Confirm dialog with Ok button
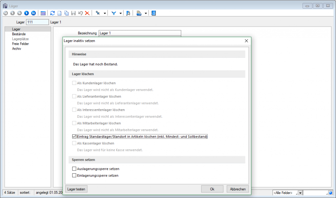The height and width of the screenshot is (198, 336). click(x=212, y=189)
